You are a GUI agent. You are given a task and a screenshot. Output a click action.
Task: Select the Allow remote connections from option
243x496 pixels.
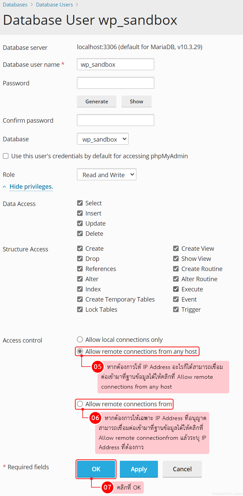[x=80, y=404]
